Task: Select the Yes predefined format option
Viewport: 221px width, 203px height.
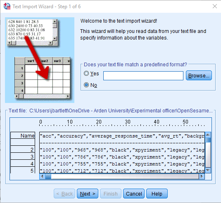Action: coord(86,73)
